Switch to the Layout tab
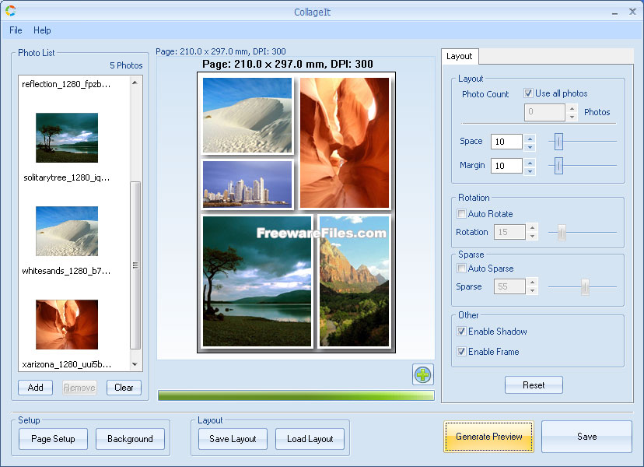644x467 pixels. 460,57
